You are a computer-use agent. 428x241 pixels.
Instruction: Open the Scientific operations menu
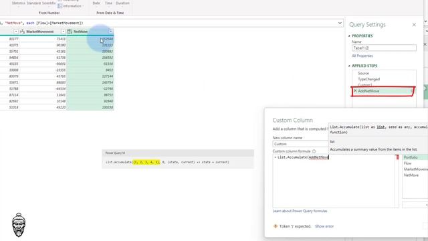tap(49, 3)
